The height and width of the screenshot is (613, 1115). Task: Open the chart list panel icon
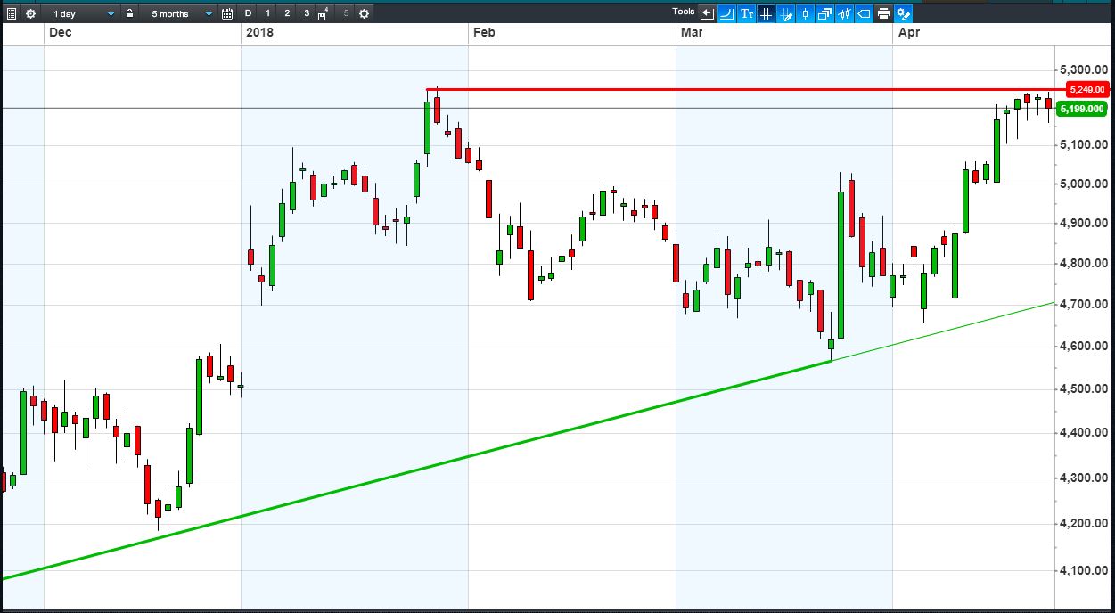(x=12, y=13)
